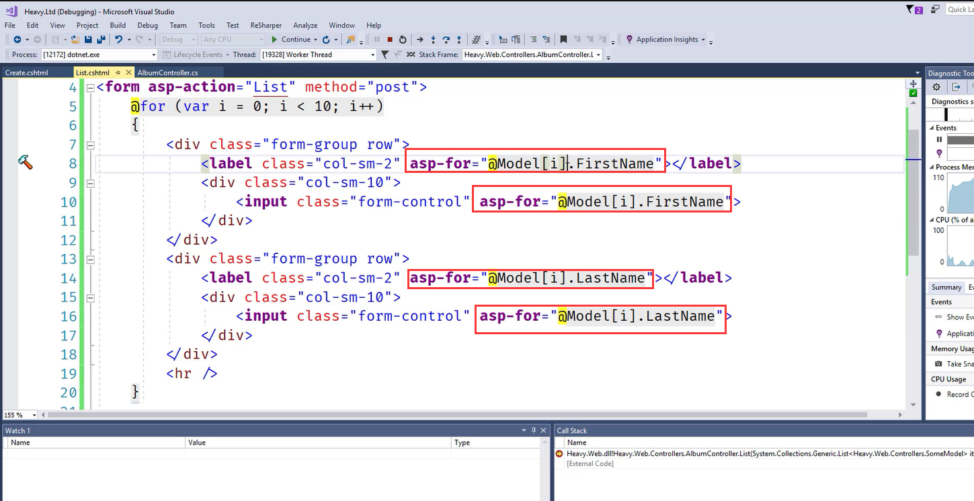Click the Quick Launch search box
This screenshot has width=974, height=501.
[960, 9]
